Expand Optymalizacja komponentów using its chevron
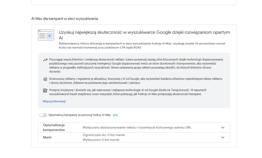Viewport: 262px width, 158px height. click(222, 127)
